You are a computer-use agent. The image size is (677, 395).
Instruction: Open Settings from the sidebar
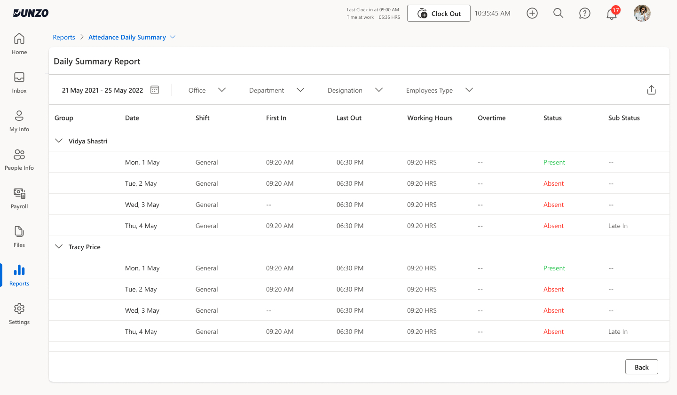coord(19,314)
